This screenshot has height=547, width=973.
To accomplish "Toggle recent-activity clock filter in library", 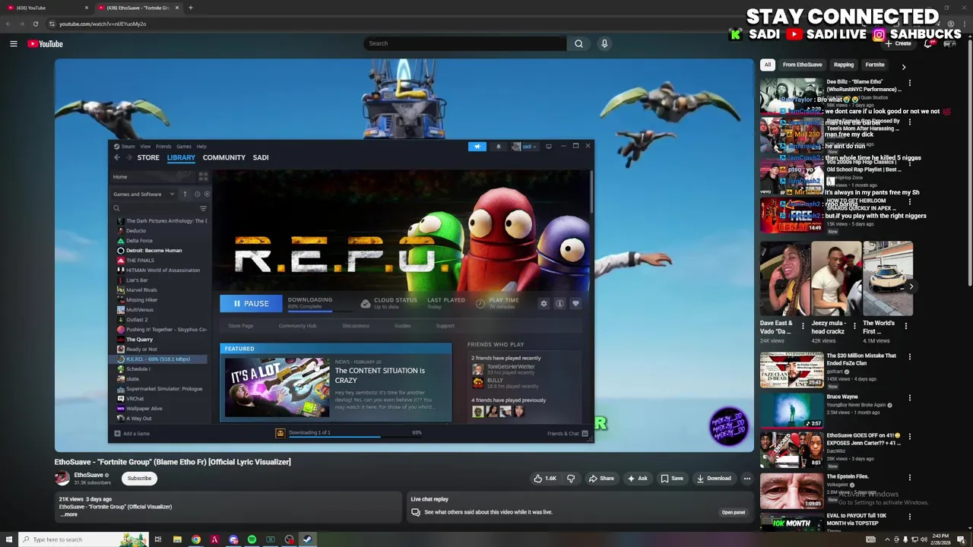I will 197,194.
